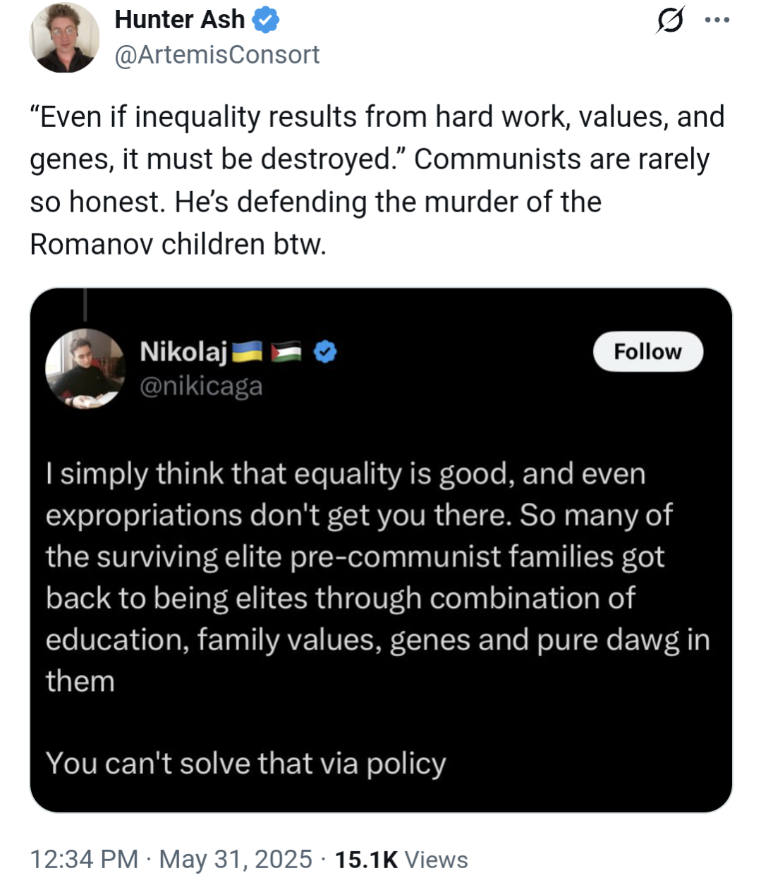Open the @ArtemisConsort handle link
The height and width of the screenshot is (878, 761).
(x=217, y=55)
